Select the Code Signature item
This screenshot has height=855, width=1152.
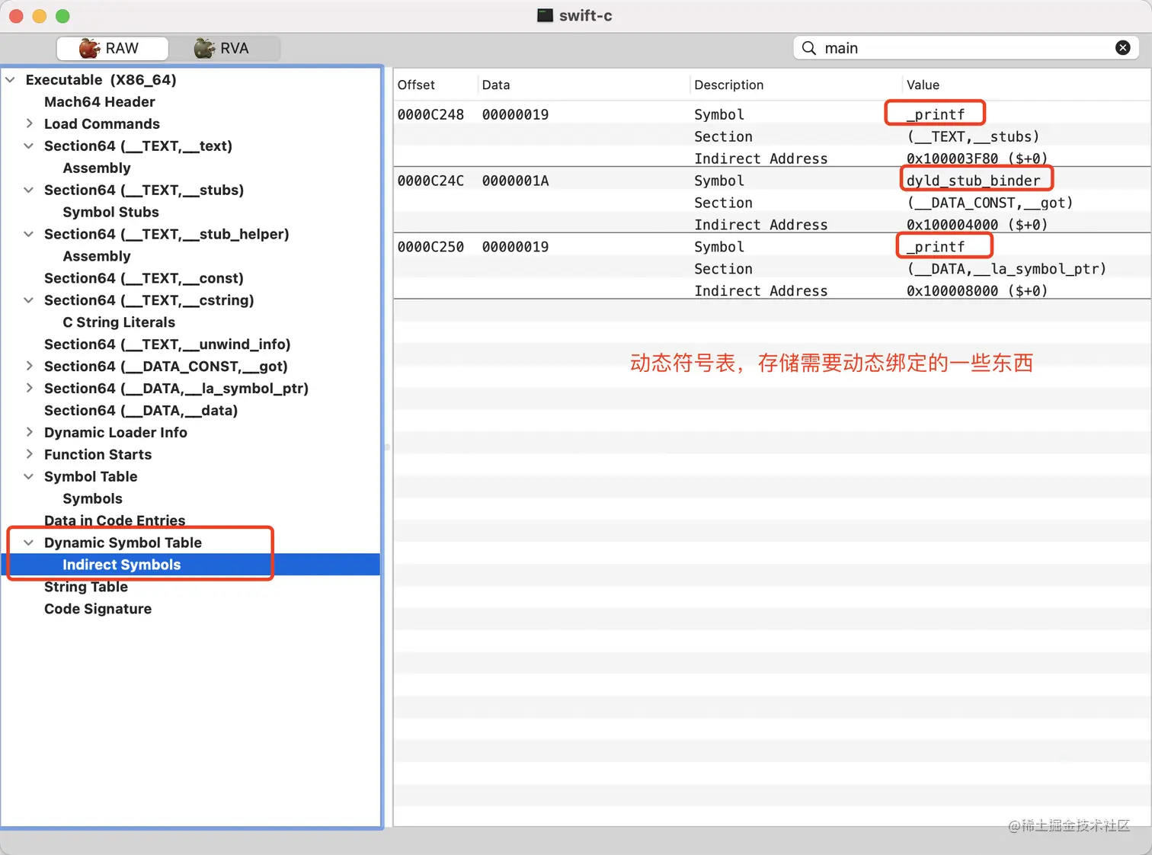(98, 610)
